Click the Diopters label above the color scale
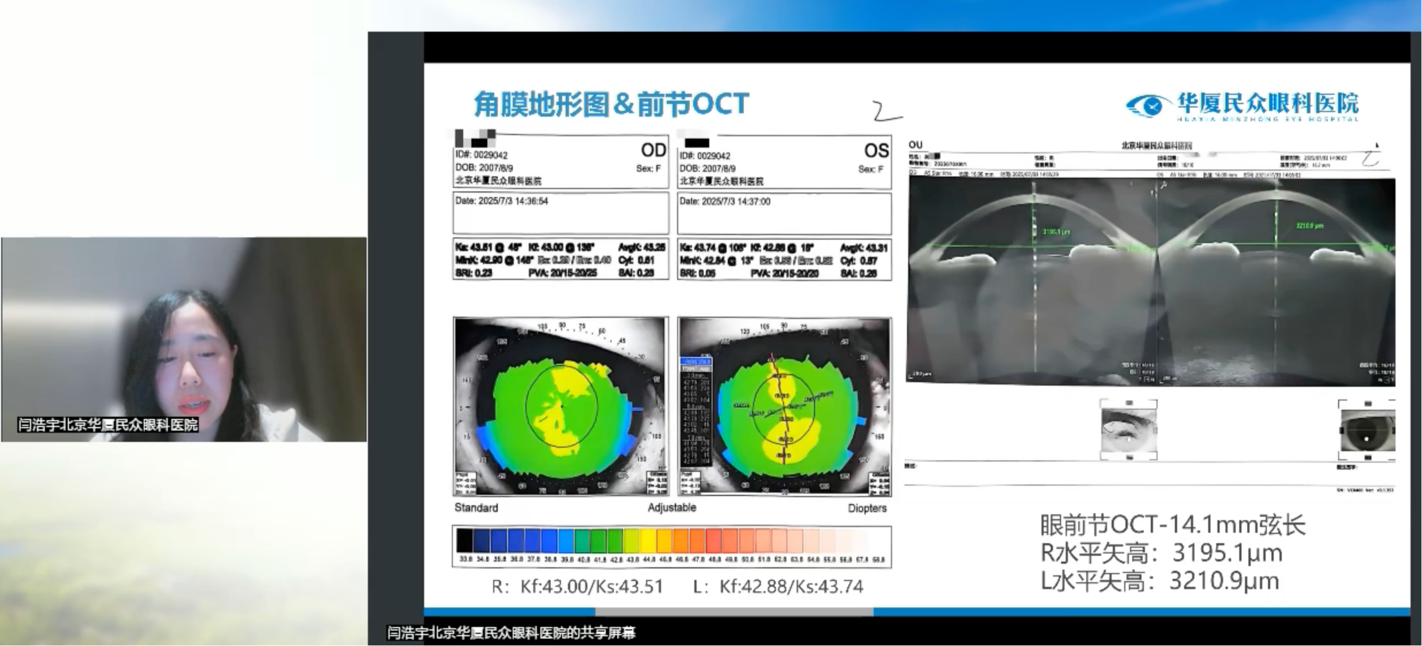 tap(867, 509)
